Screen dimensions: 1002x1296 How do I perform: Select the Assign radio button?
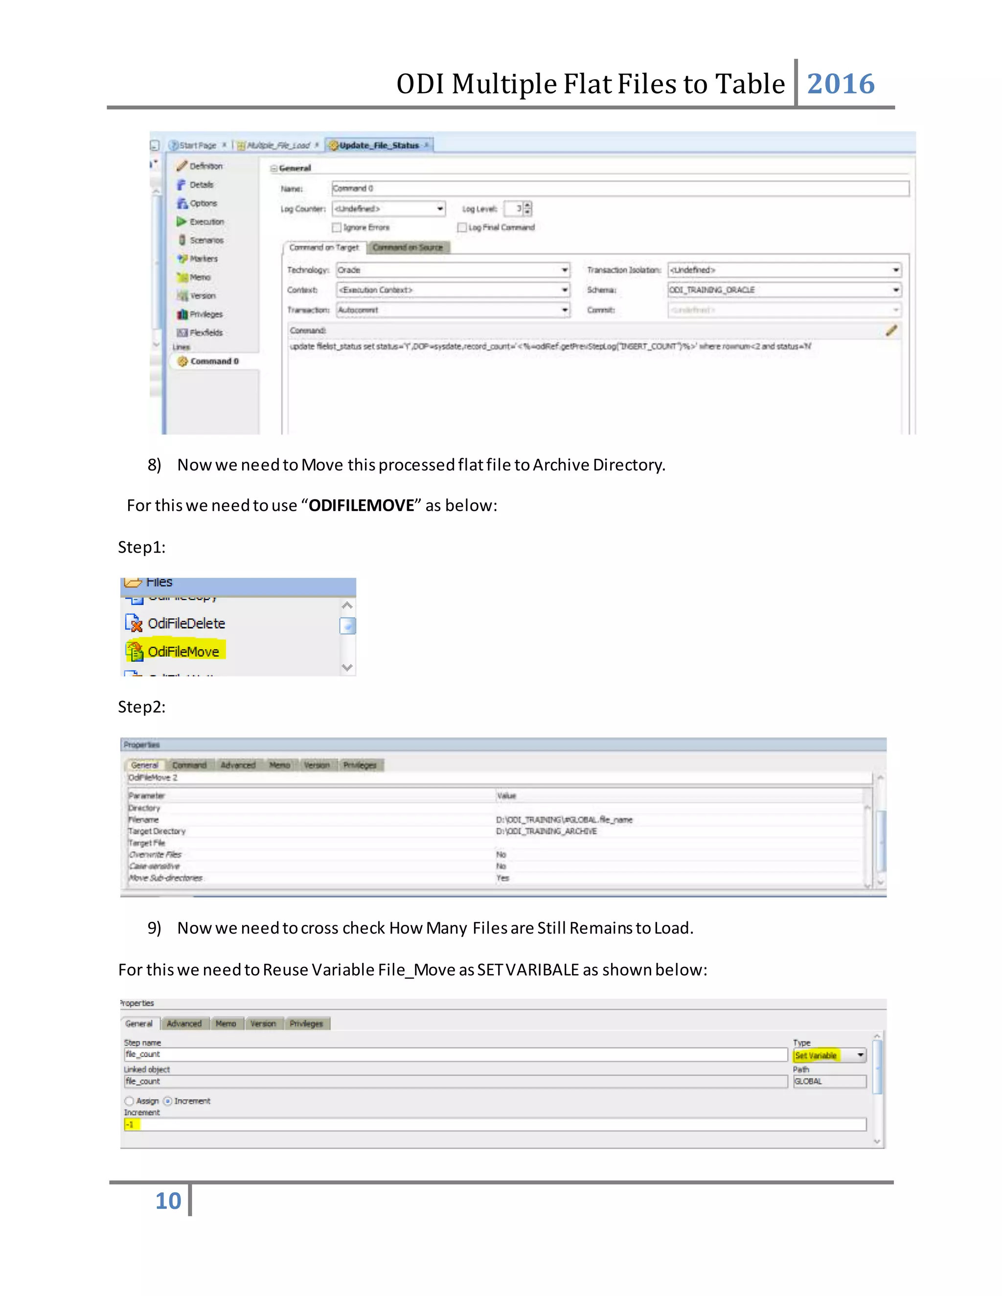tap(129, 1101)
